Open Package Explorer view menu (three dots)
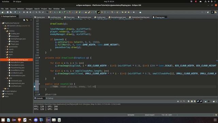The image size is (218, 123). pos(31,20)
